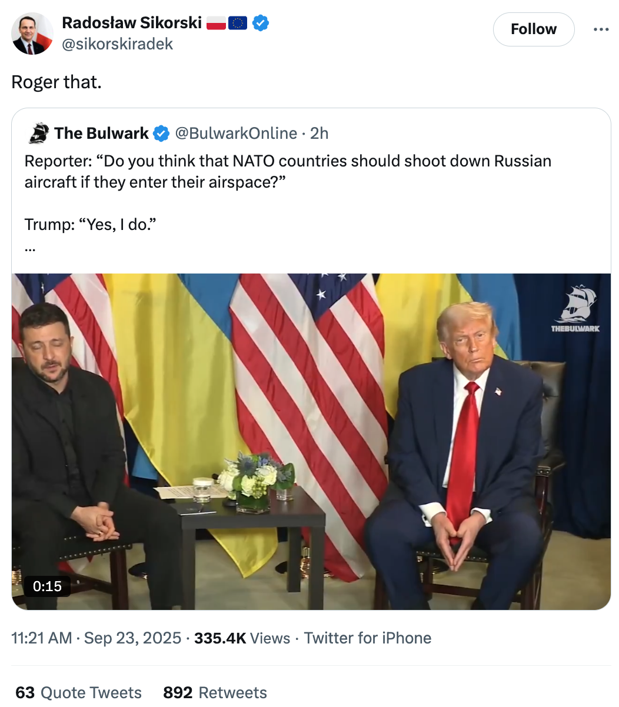The height and width of the screenshot is (707, 619).
Task: Follow Radosław Sikorski
Action: point(534,29)
